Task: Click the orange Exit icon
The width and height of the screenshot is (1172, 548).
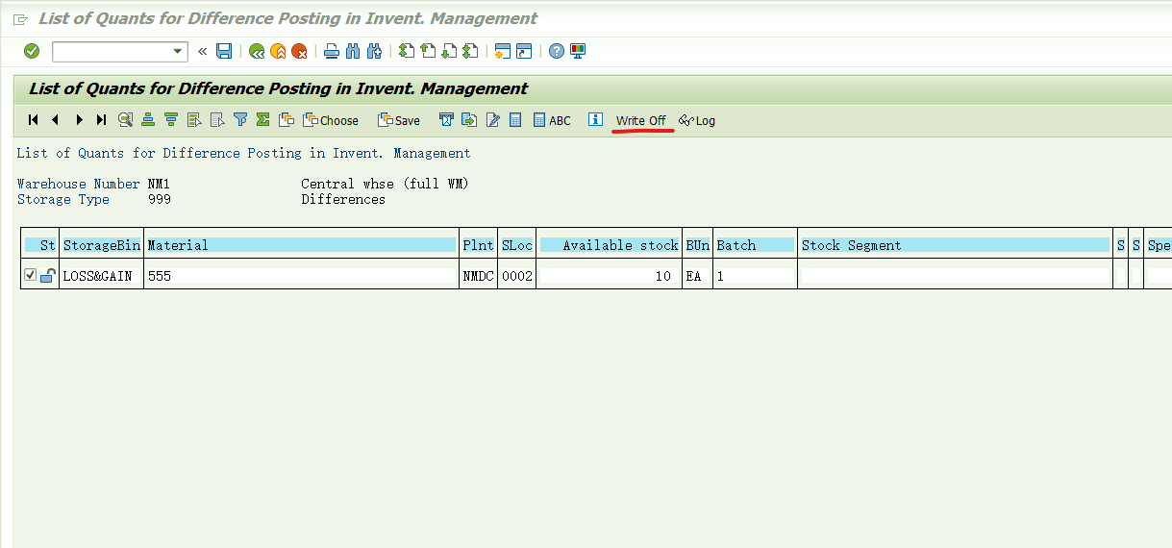Action: pos(278,51)
